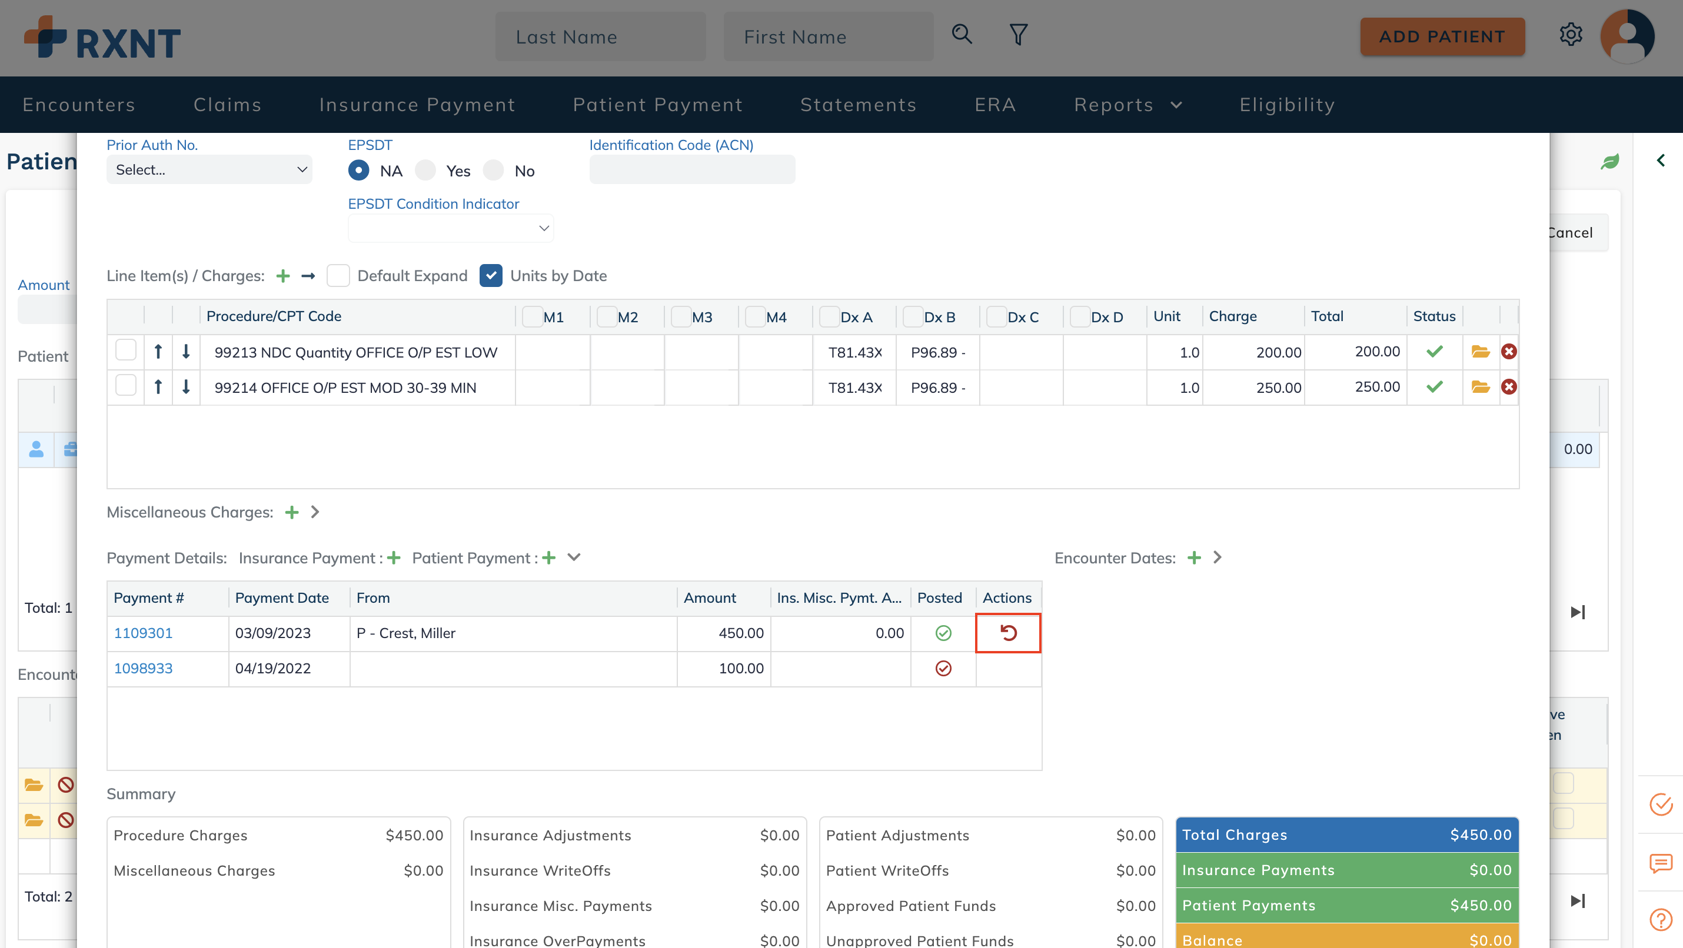Click the Identification Code (ACN) field
This screenshot has width=1683, height=948.
coord(692,170)
